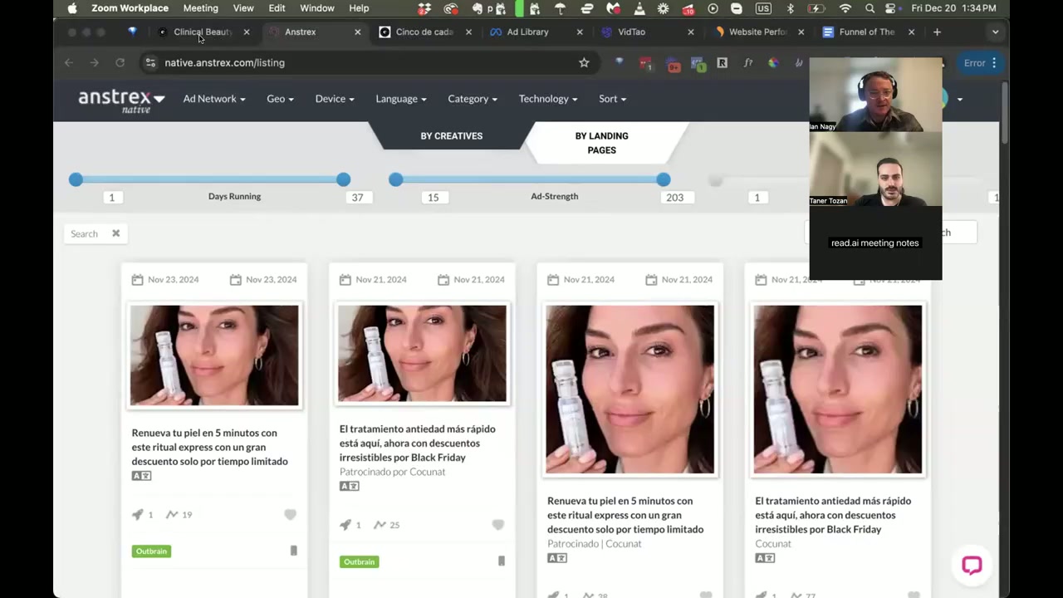
Task: Click the rocket icon on the first card
Action: coord(137,515)
